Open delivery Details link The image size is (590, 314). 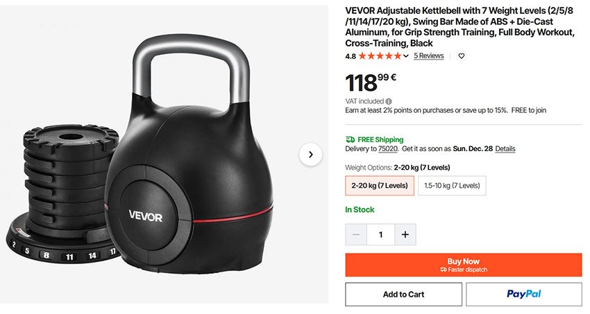tap(505, 149)
